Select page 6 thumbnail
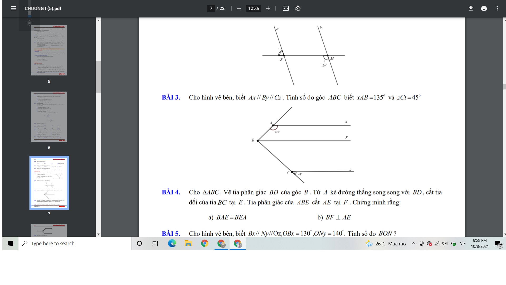Image resolution: width=506 pixels, height=285 pixels. tap(49, 117)
